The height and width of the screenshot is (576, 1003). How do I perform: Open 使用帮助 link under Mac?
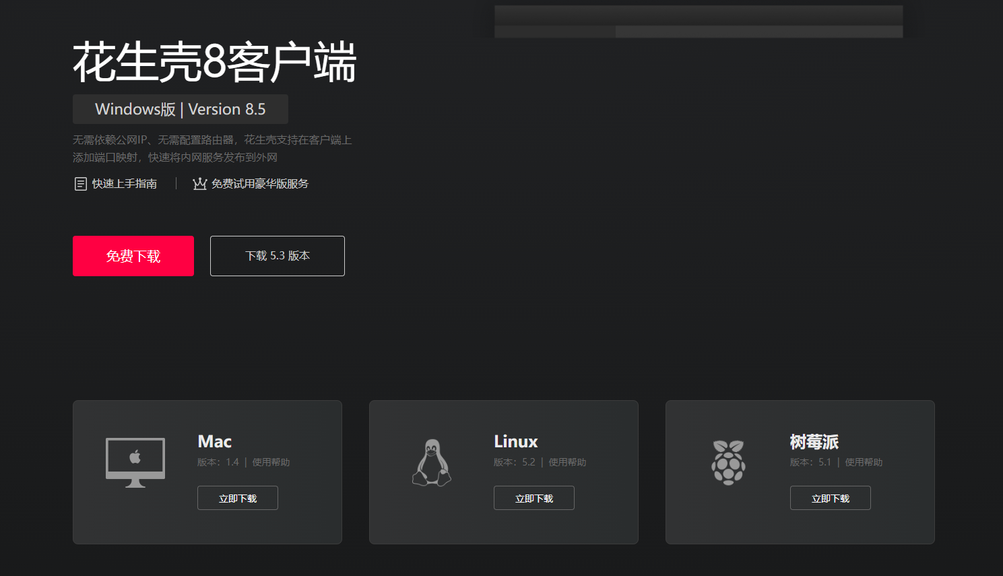pyautogui.click(x=271, y=462)
